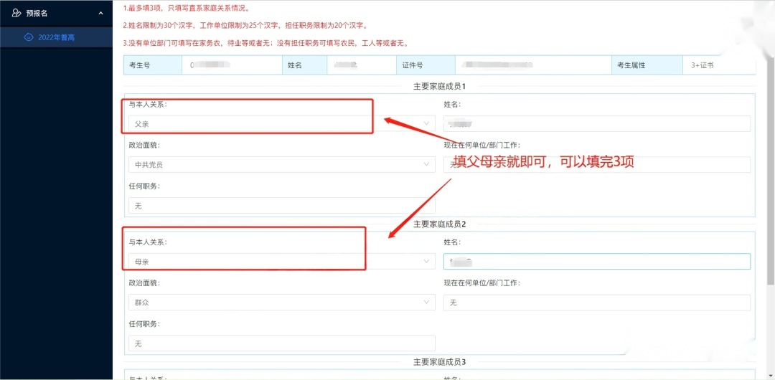The height and width of the screenshot is (380, 775).
Task: Click member 1's 任何职务 input field
Action: point(281,206)
